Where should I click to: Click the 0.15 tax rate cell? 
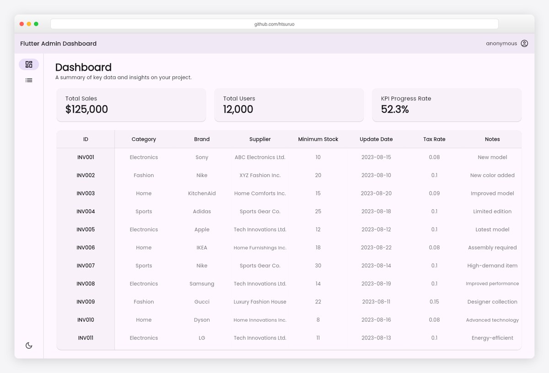[434, 302]
